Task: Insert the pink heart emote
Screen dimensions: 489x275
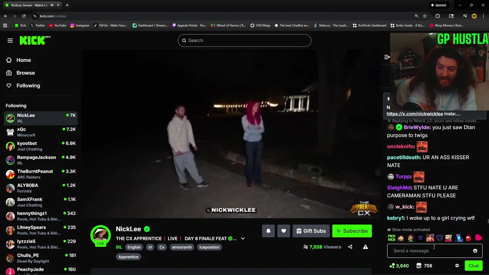Action: (478, 238)
